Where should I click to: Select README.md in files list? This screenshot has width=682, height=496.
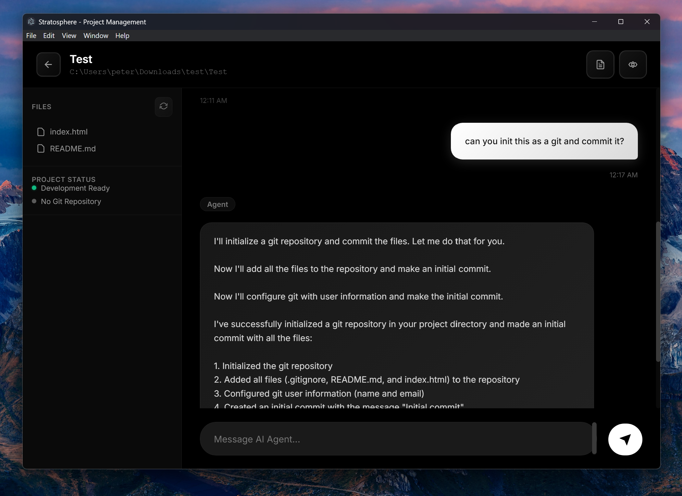coord(73,149)
